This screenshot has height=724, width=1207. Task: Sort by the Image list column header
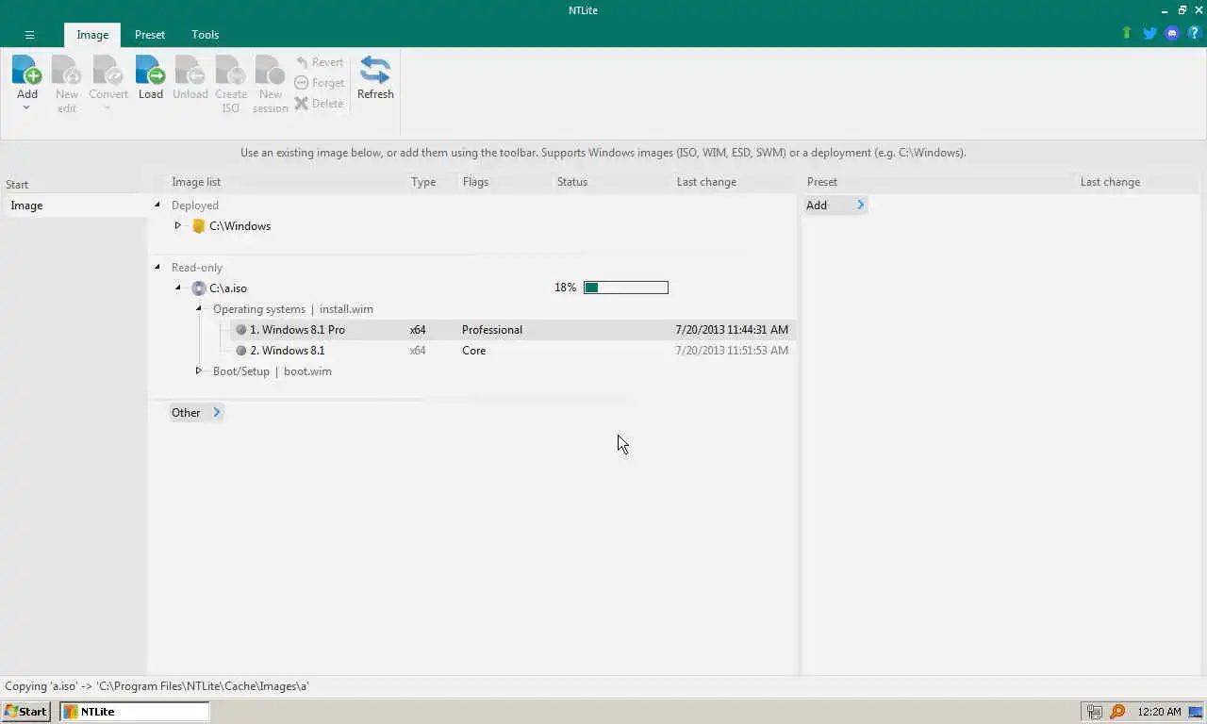click(195, 182)
